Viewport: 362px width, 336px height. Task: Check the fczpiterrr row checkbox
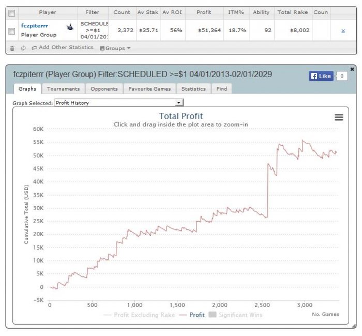pyautogui.click(x=12, y=31)
